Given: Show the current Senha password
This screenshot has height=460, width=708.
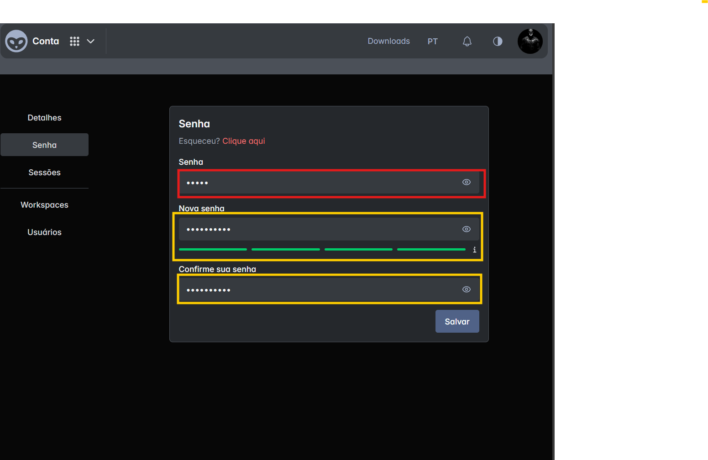Looking at the screenshot, I should coord(466,182).
